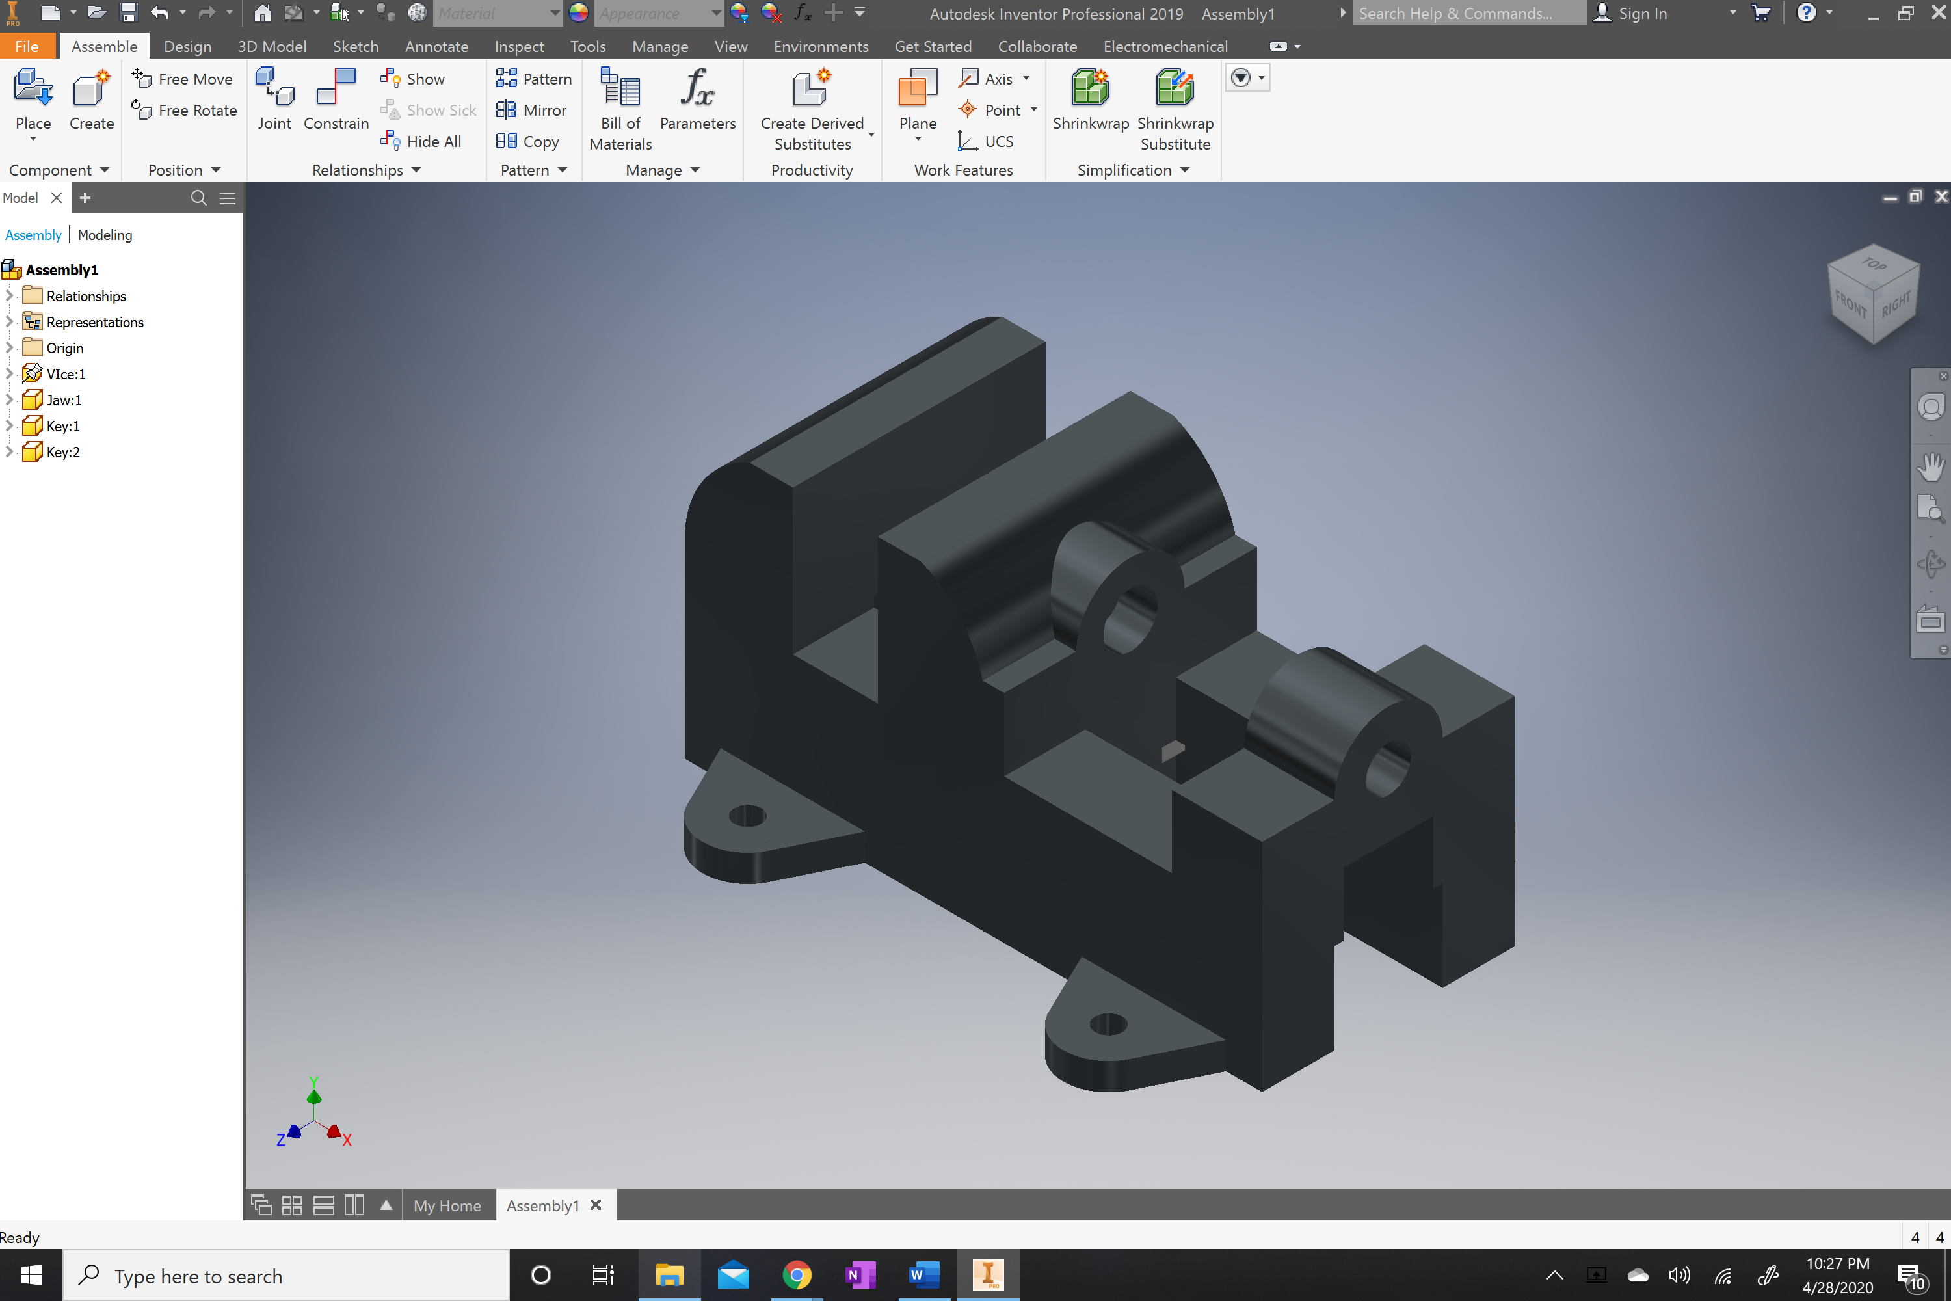Expand the Origin folder node

coord(9,347)
